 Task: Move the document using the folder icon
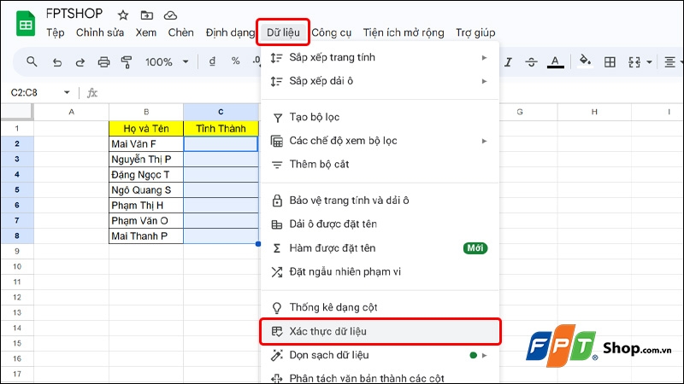click(x=146, y=15)
